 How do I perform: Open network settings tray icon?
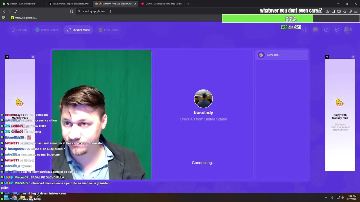[338, 198]
